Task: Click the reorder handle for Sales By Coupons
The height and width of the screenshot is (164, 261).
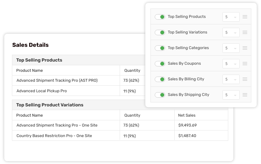Action: click(x=245, y=64)
